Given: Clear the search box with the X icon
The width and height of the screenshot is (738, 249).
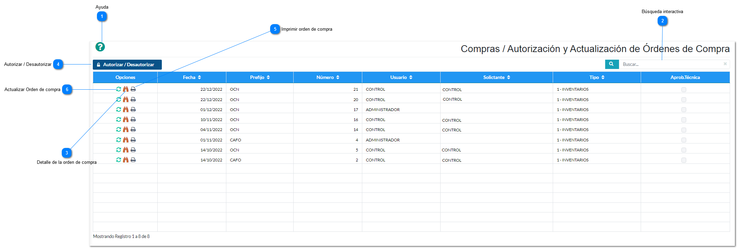Looking at the screenshot, I should [x=725, y=64].
